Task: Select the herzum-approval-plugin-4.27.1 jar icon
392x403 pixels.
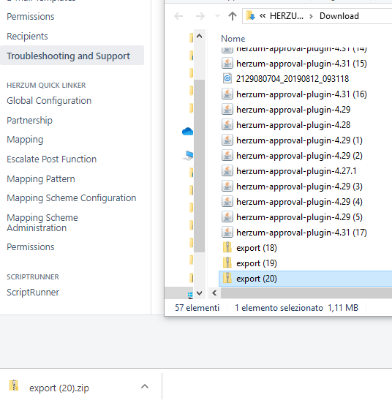Action: click(227, 171)
